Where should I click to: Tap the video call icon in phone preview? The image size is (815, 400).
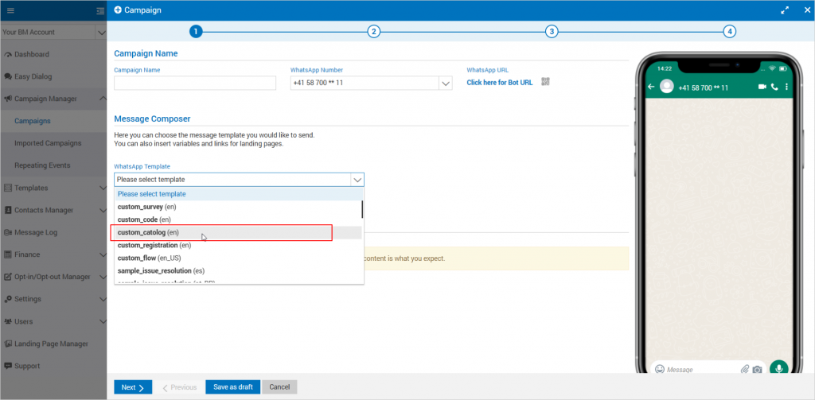[762, 87]
